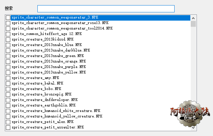Select checkbox next to 2013snake_darkblue.NPK

click(x=8, y=50)
